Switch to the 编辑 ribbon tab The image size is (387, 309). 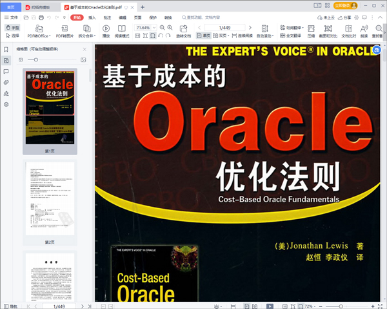pos(123,17)
